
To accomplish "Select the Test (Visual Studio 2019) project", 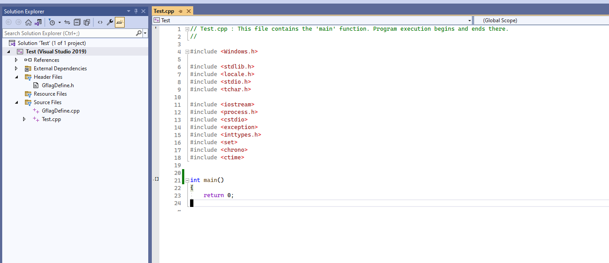I will point(56,52).
